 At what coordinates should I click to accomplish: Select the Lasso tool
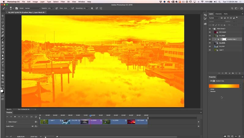3,22
